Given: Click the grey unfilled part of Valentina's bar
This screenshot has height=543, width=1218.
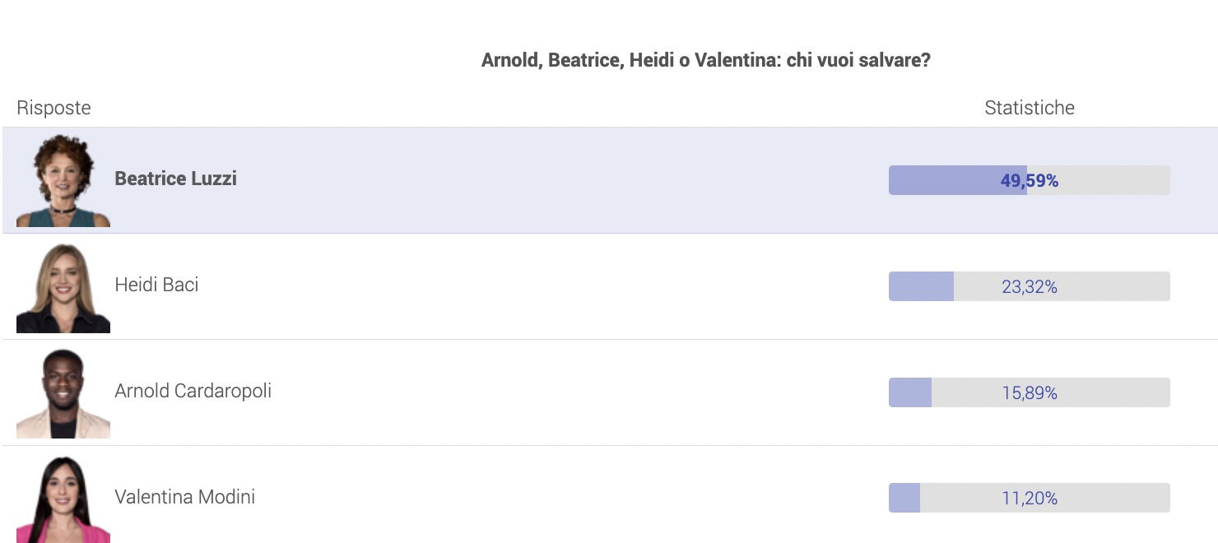Looking at the screenshot, I should click(1045, 498).
